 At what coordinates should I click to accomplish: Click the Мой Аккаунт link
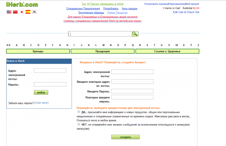[192, 4]
